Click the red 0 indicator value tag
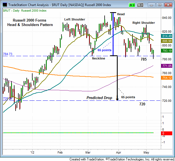Screen dimensions: 175x161 coord(167,133)
